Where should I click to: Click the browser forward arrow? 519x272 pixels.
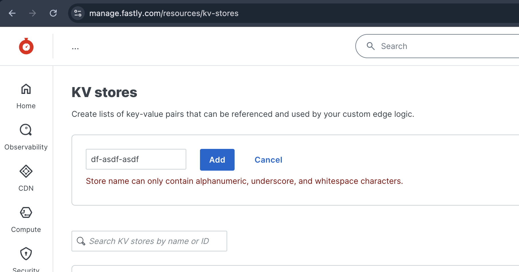coord(33,13)
